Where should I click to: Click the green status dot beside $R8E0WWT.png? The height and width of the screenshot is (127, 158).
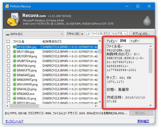(14, 80)
